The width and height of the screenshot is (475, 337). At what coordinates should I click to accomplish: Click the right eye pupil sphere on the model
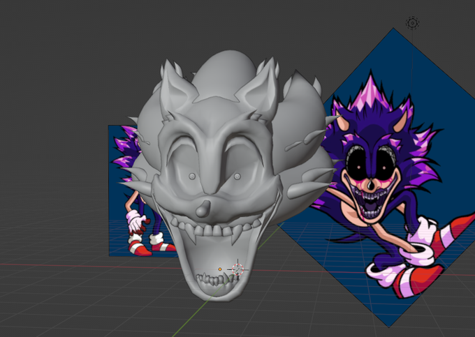pyautogui.click(x=237, y=176)
